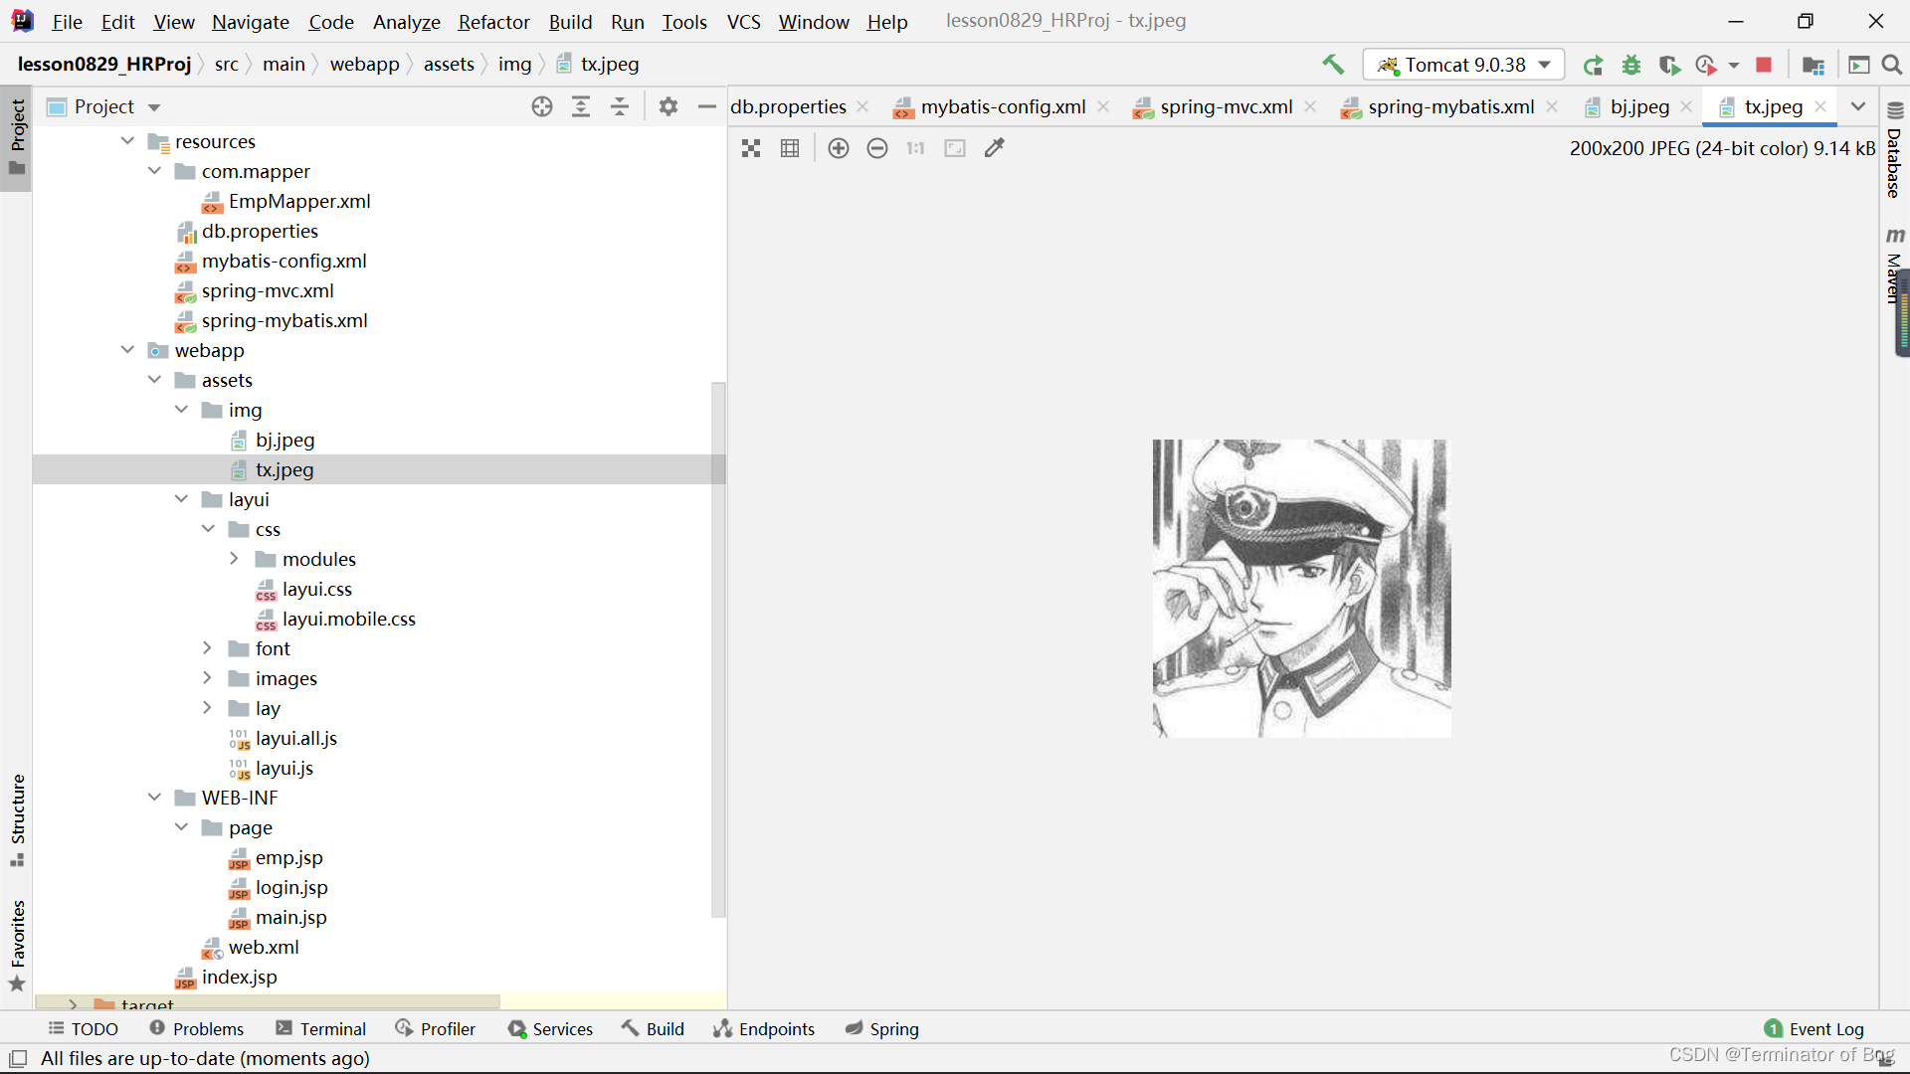Switch to spring-mvc.xml editor tab
Viewport: 1910px width, 1074px height.
tap(1225, 106)
